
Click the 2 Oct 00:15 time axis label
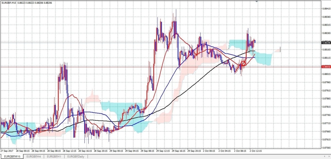(209, 151)
